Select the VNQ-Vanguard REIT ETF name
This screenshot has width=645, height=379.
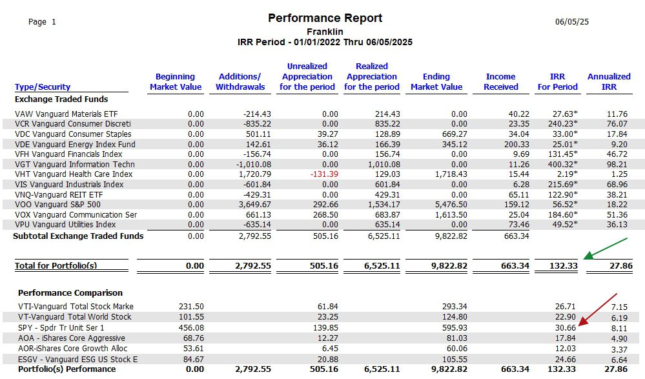tap(59, 194)
